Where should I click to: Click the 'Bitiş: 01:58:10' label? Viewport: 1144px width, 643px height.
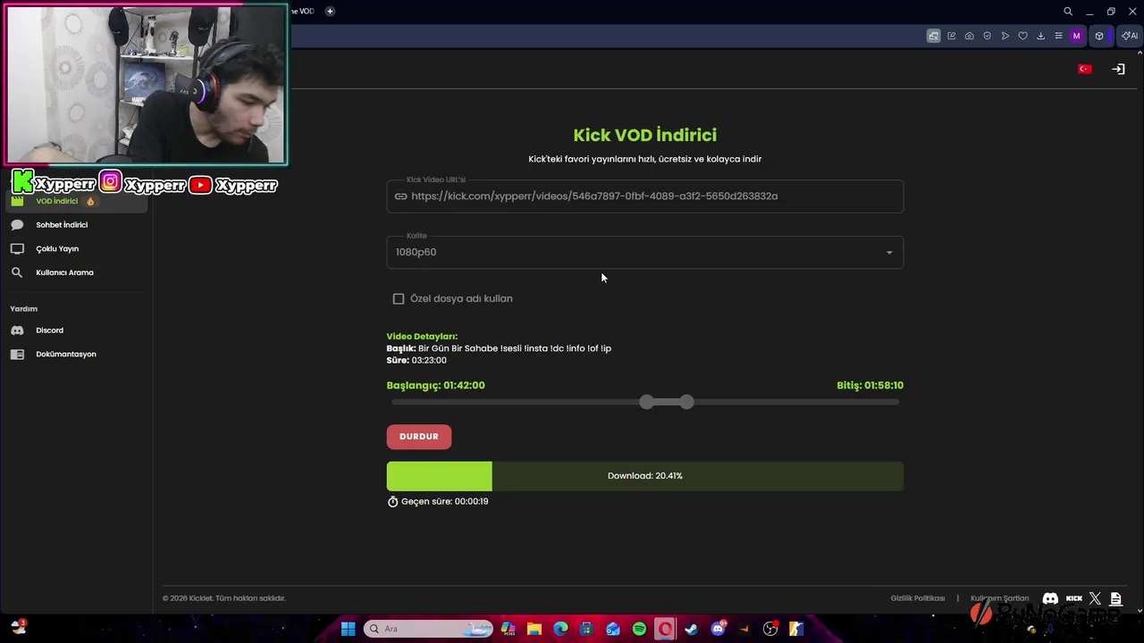pyautogui.click(x=870, y=385)
